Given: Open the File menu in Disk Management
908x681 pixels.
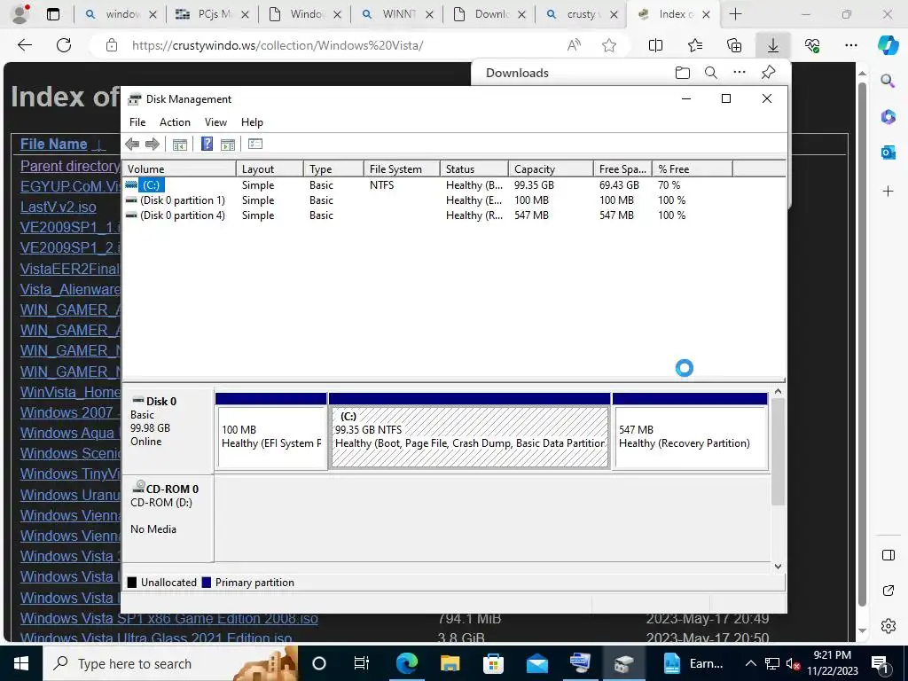Looking at the screenshot, I should tap(137, 122).
